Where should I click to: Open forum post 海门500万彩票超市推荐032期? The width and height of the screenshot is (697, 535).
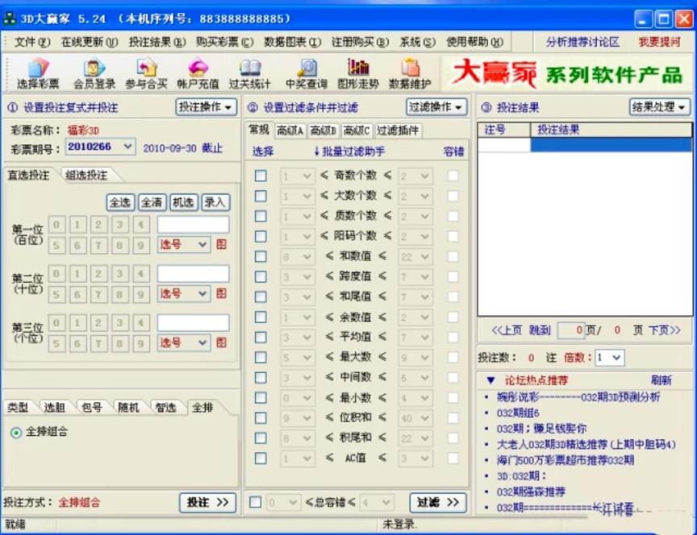click(x=566, y=460)
